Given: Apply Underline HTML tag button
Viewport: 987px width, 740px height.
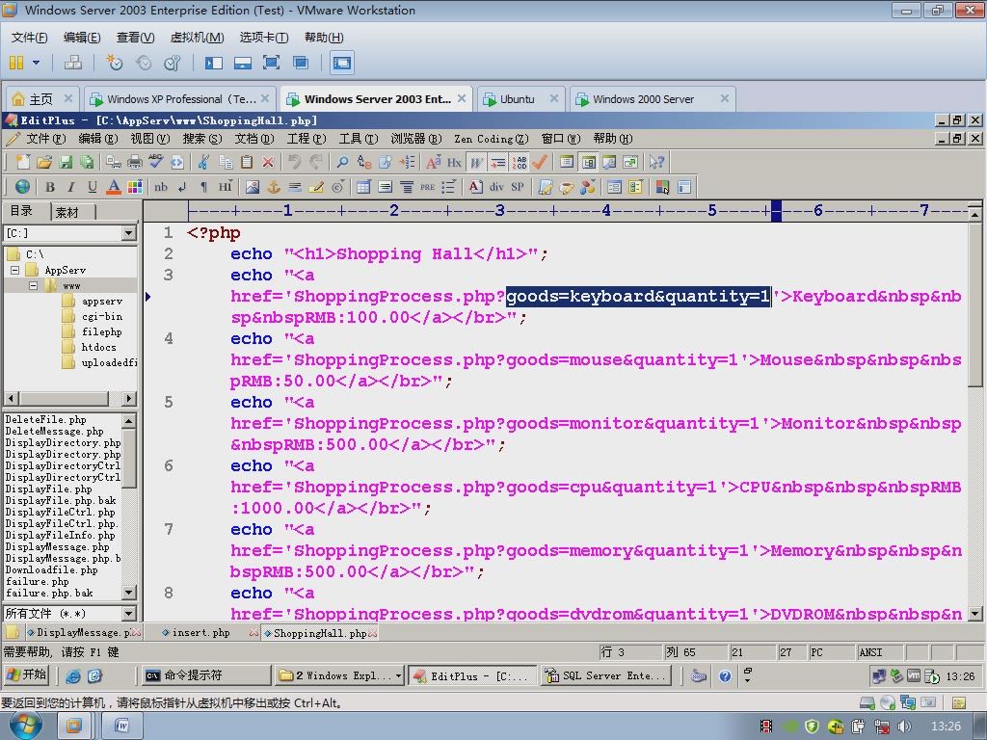Looking at the screenshot, I should click(93, 187).
